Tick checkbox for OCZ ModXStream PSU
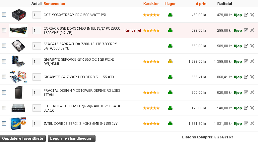The image size is (260, 143). [x=4, y=15]
